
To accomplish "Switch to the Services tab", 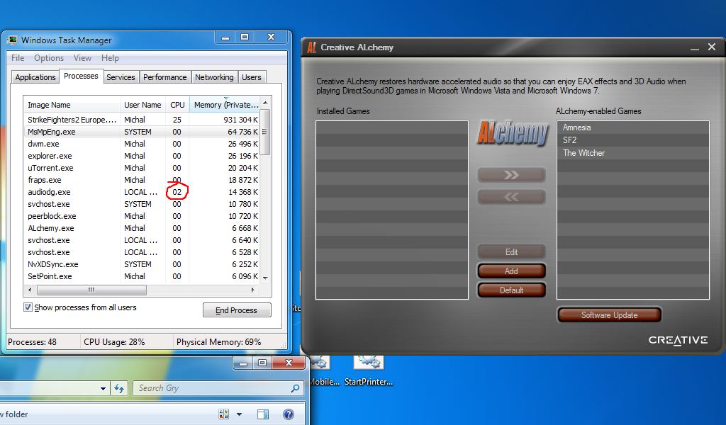I will point(121,77).
